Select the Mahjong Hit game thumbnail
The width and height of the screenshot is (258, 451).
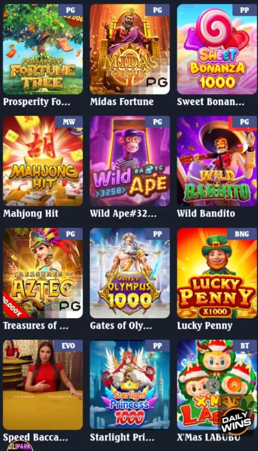pyautogui.click(x=43, y=161)
